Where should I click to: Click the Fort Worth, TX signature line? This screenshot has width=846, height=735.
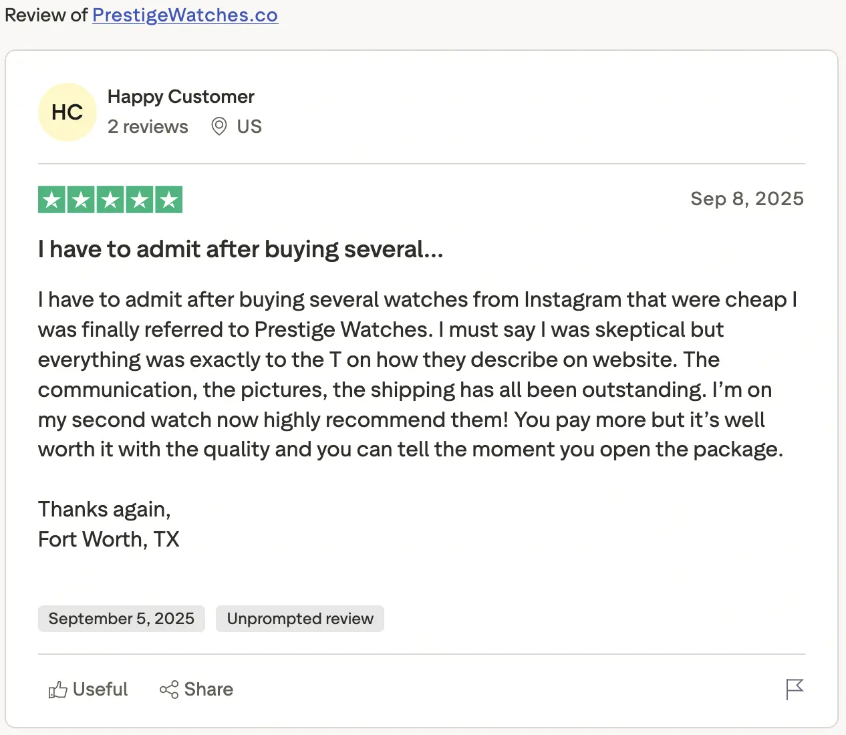(x=109, y=539)
